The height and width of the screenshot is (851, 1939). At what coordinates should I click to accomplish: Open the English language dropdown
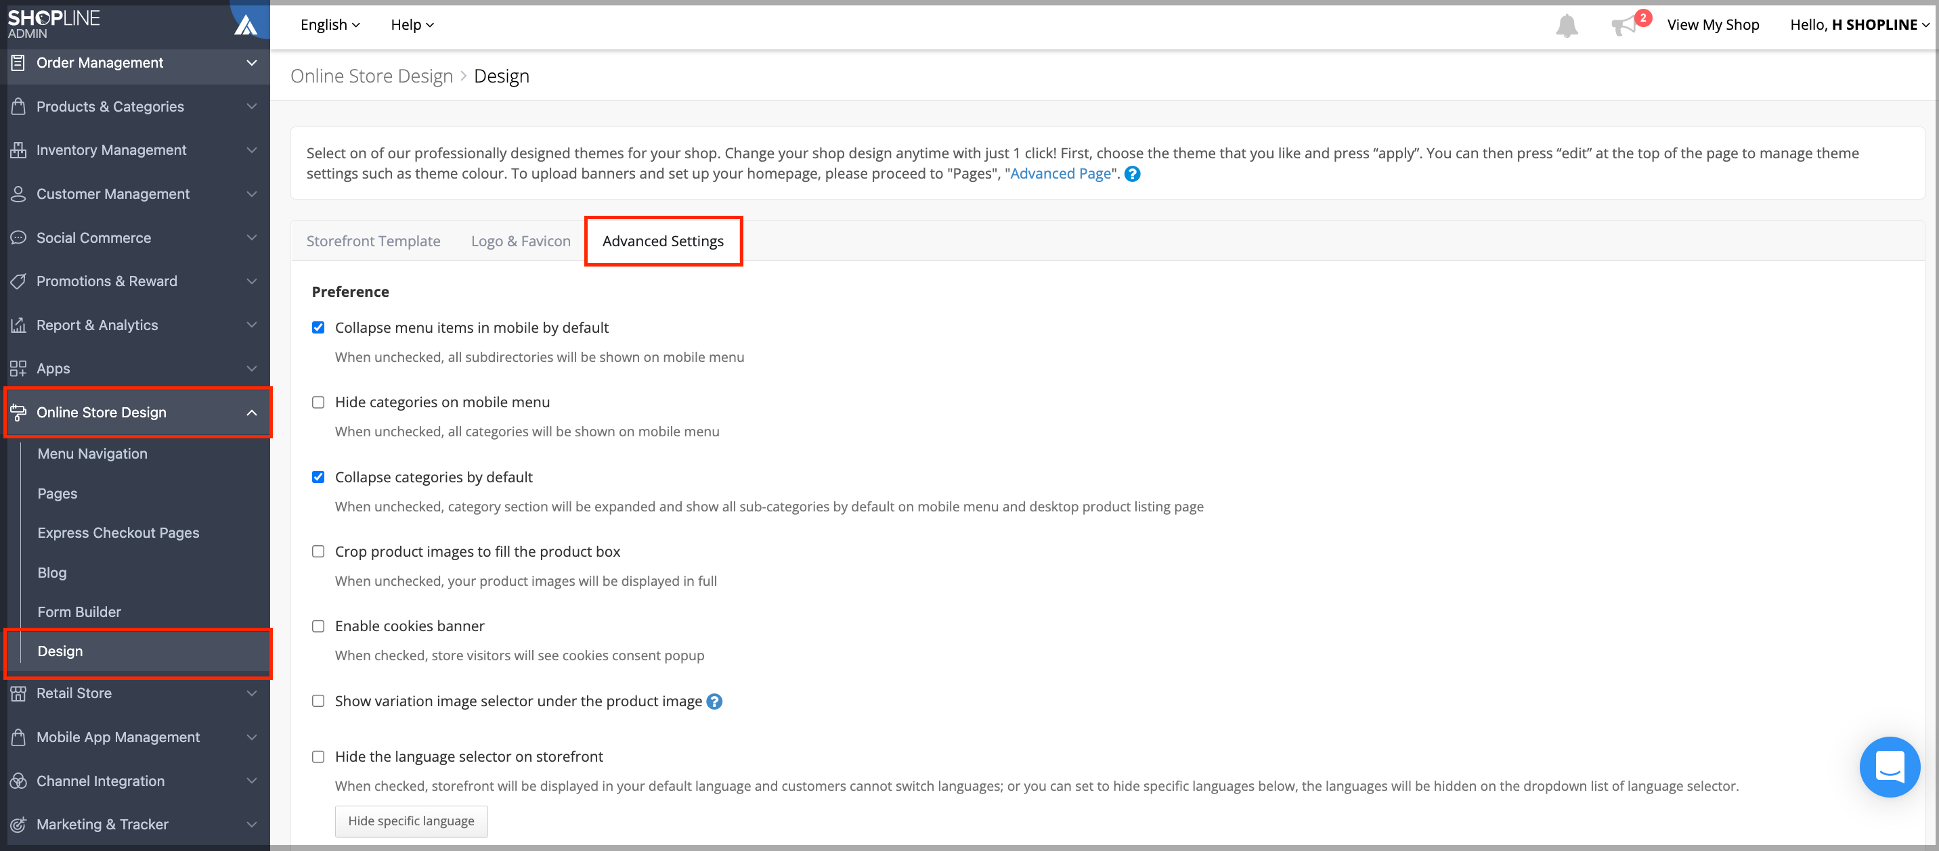tap(330, 25)
